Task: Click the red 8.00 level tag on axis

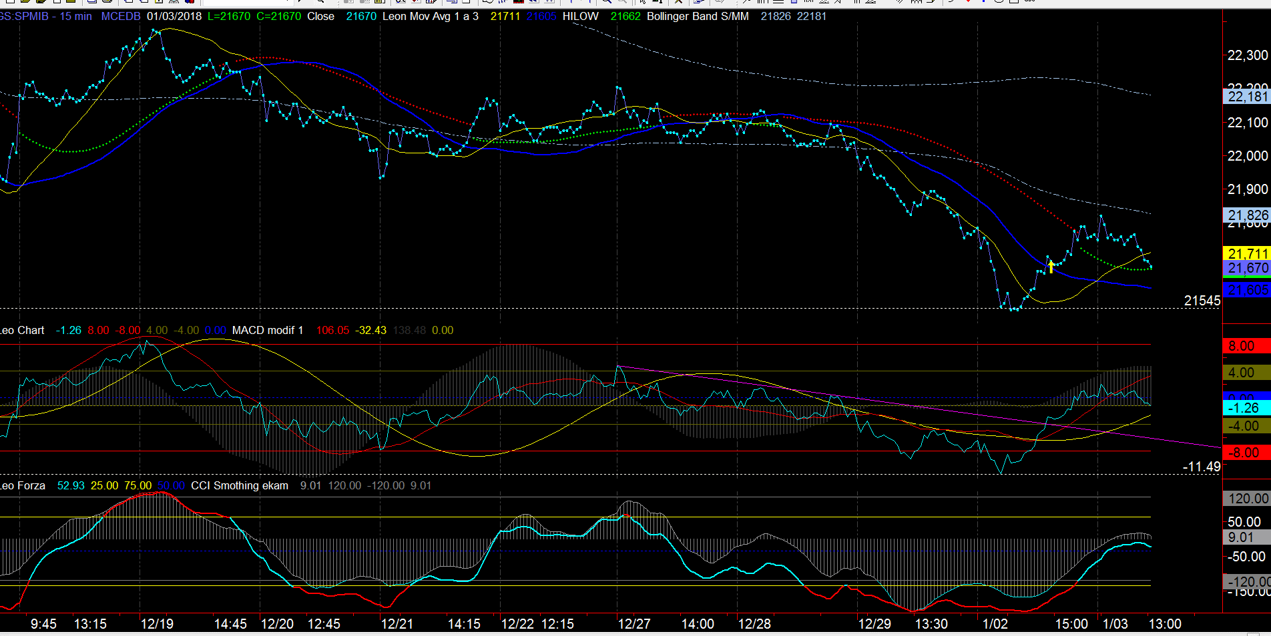Action: point(1247,346)
